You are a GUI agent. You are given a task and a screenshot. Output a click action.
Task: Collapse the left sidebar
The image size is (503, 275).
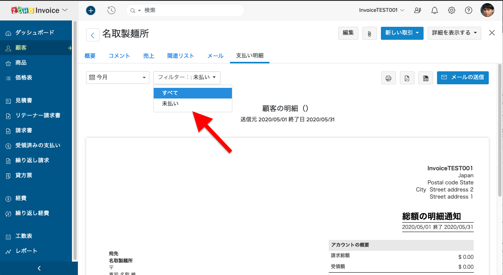(39, 268)
